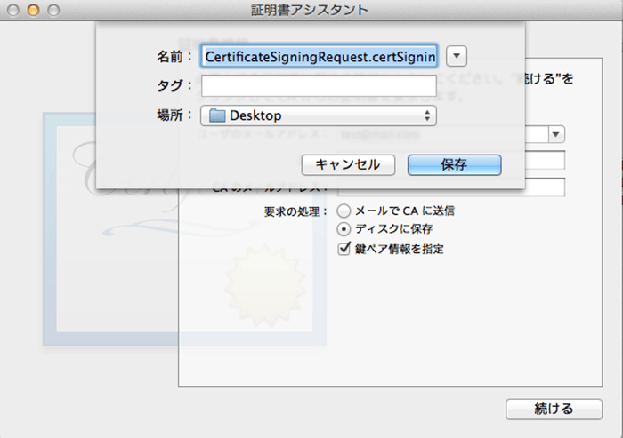Click the gray zoom button in title bar
The width and height of the screenshot is (623, 438).
(x=53, y=10)
